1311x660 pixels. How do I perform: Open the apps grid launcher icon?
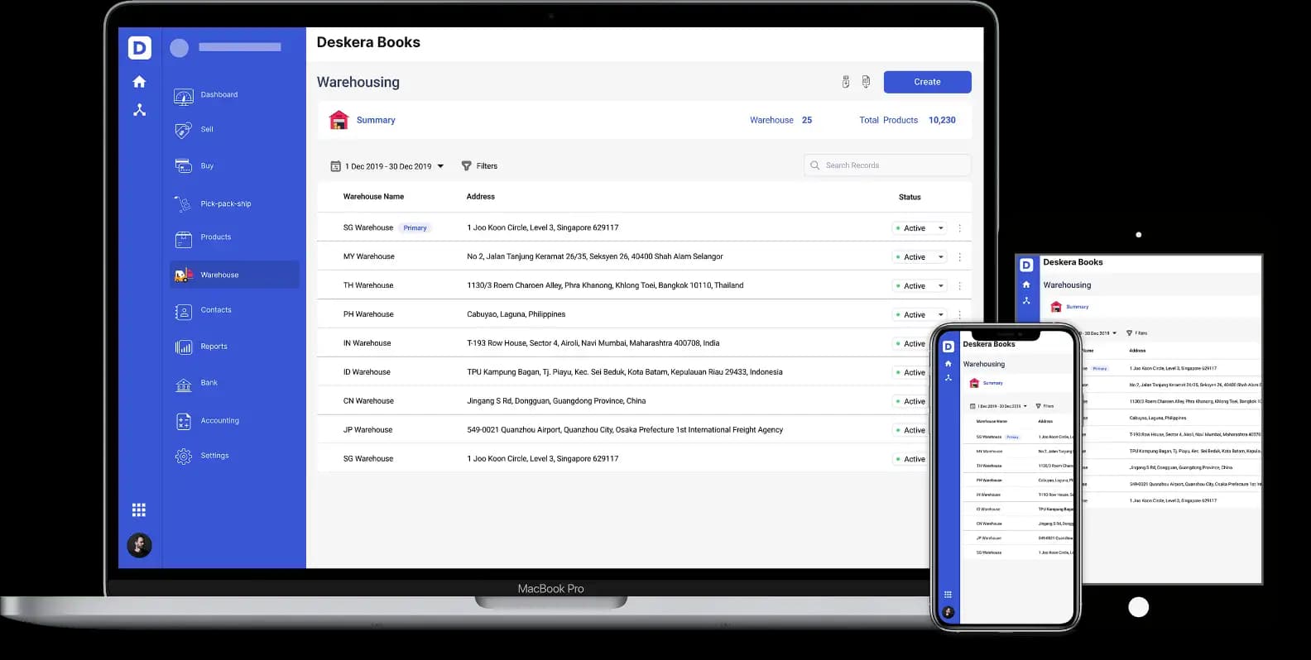[139, 509]
